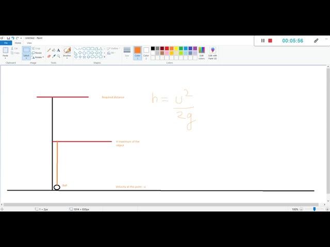This screenshot has height=247, width=330.
Task: Click the 'Required distance' text on canvas
Action: click(113, 97)
